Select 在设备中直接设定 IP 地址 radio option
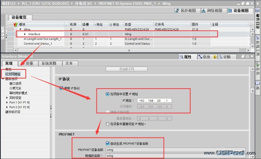261x159 pixels. [x=108, y=124]
